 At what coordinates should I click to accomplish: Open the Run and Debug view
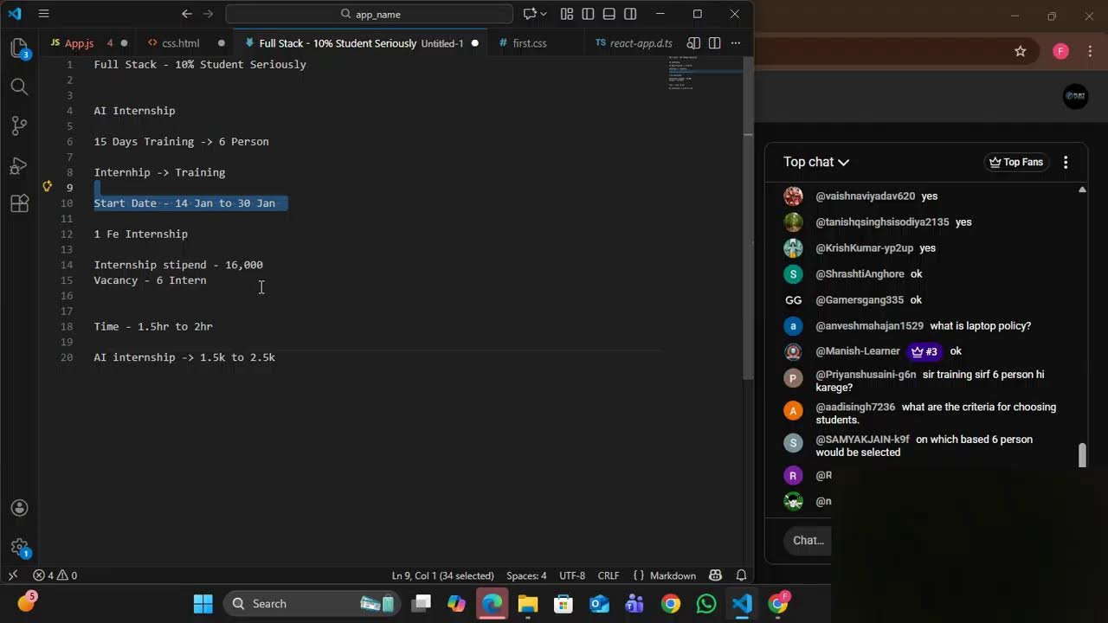tap(19, 164)
